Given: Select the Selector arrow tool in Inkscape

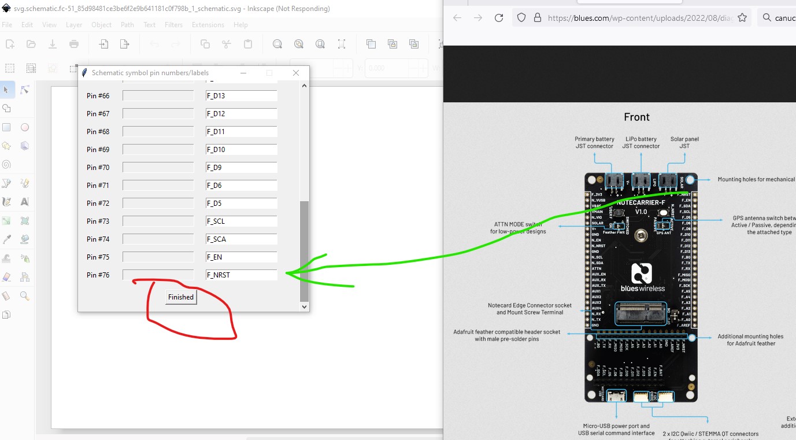Looking at the screenshot, I should [6, 90].
